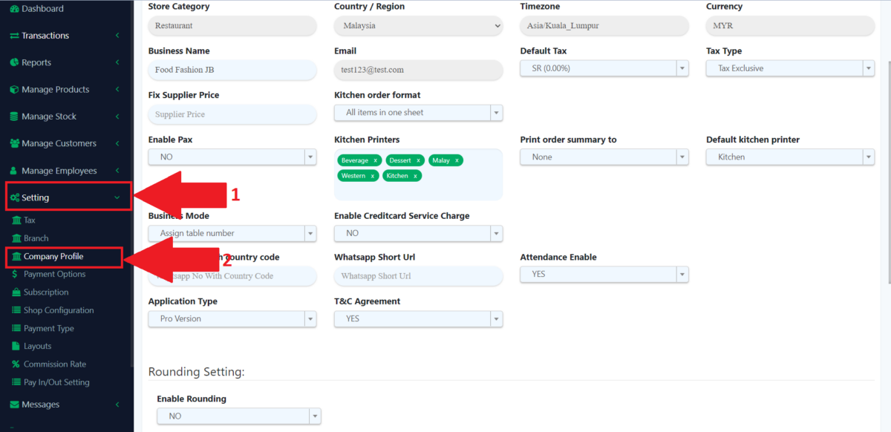Viewport: 891px width, 432px height.
Task: Click the Commission Rate percent icon
Action: tap(17, 364)
